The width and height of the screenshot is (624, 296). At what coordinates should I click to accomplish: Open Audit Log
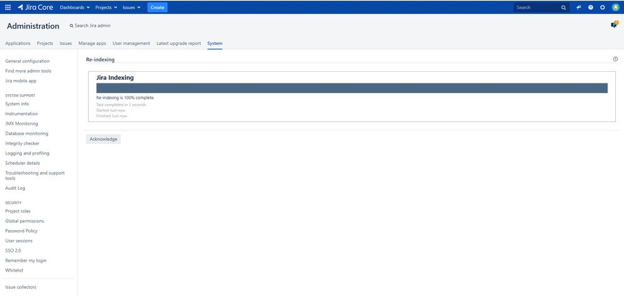[15, 188]
